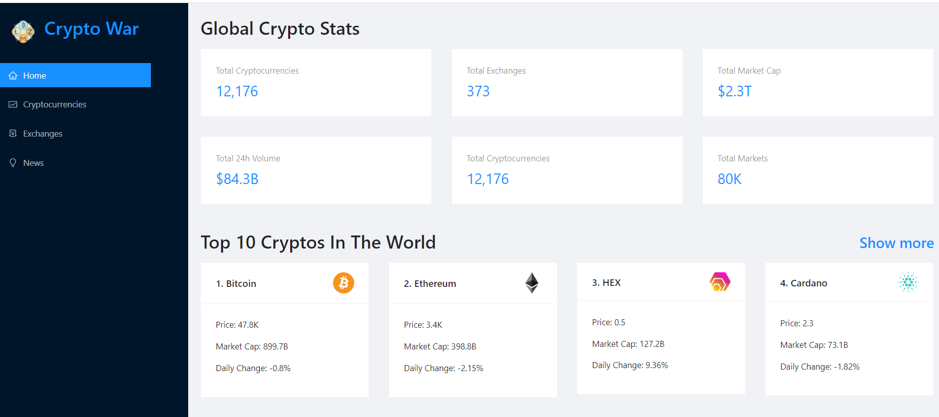Screen dimensions: 939x417
Task: Click the $84.3B volume value
Action: click(x=237, y=179)
